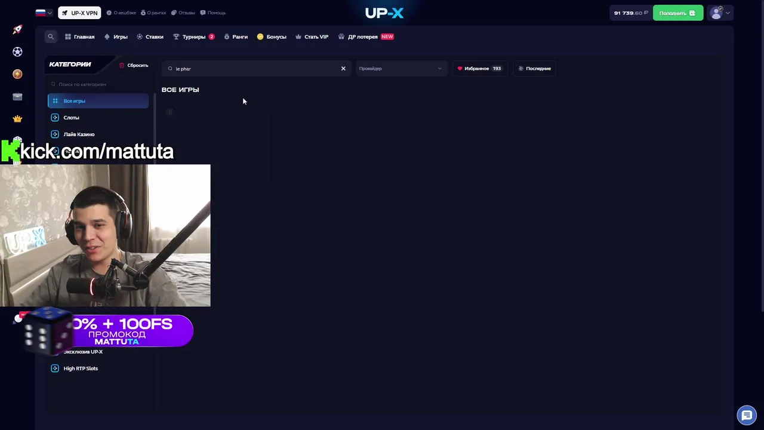Open the soccer ball sports icon in sidebar
The image size is (764, 430).
[17, 52]
